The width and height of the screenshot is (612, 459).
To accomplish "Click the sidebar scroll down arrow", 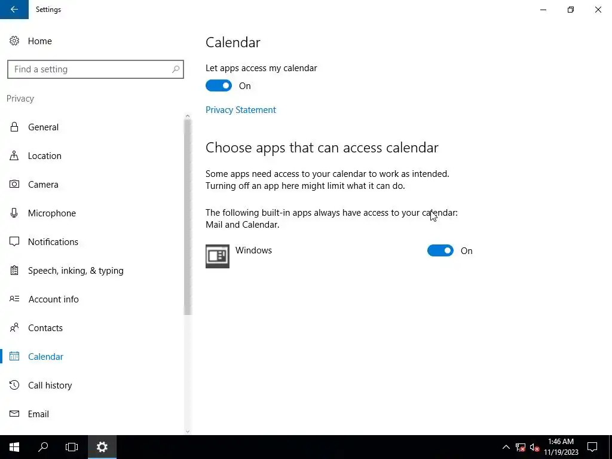I will tap(188, 432).
